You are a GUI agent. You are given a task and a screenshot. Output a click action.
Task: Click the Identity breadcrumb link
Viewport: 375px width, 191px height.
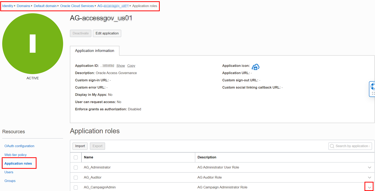[8, 6]
